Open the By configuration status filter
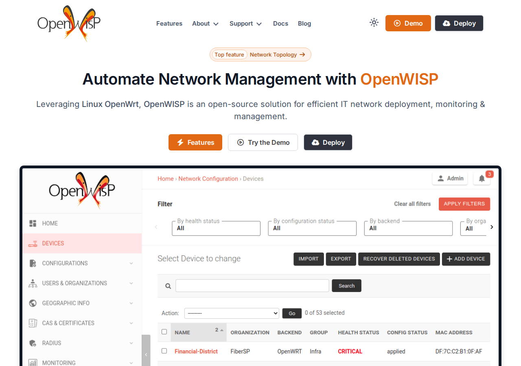This screenshot has width=521, height=366. pos(312,228)
